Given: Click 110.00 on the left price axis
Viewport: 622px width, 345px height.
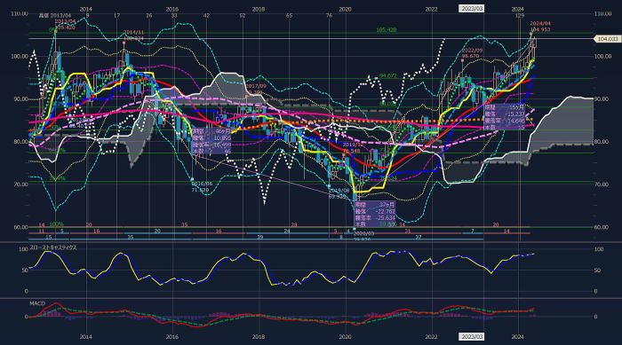Looking at the screenshot, I should 20,14.
